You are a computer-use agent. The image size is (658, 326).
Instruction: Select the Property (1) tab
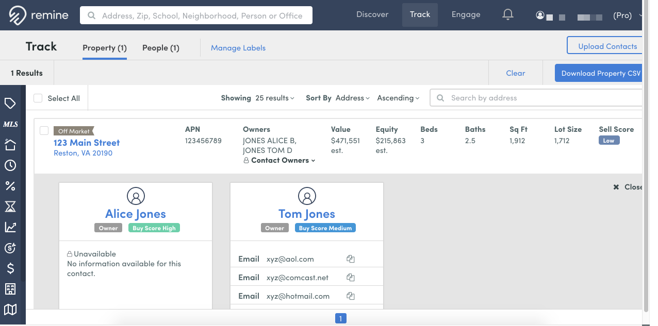[x=105, y=48]
